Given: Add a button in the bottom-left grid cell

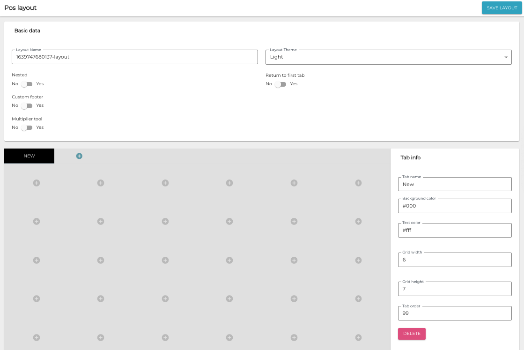Looking at the screenshot, I should tap(36, 337).
